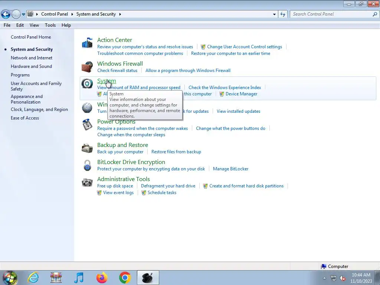
Task: Open User Accounts and Family Safety
Action: [x=36, y=86]
